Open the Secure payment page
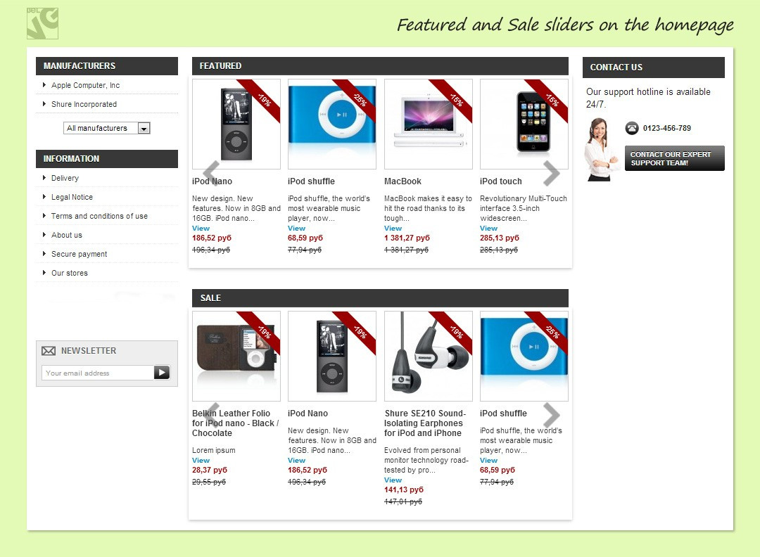 [x=79, y=254]
